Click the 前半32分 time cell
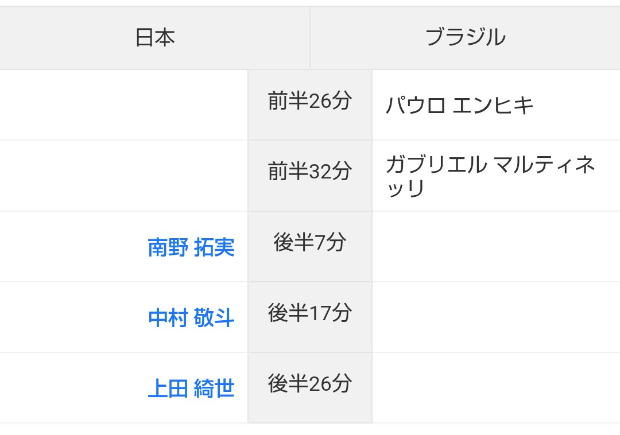This screenshot has width=620, height=435. point(310,176)
